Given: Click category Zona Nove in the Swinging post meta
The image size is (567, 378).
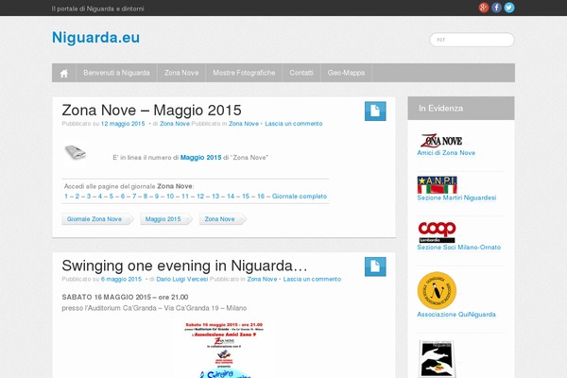Looking at the screenshot, I should [x=262, y=280].
